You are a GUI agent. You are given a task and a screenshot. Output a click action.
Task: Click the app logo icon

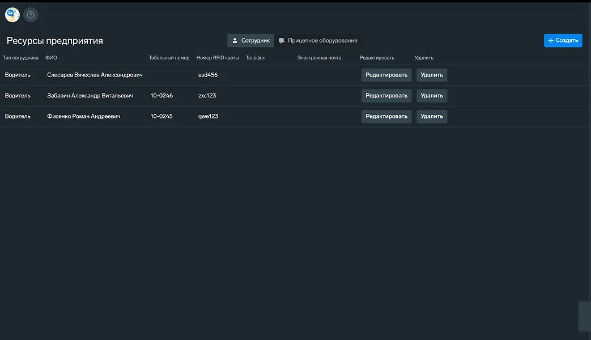12,15
